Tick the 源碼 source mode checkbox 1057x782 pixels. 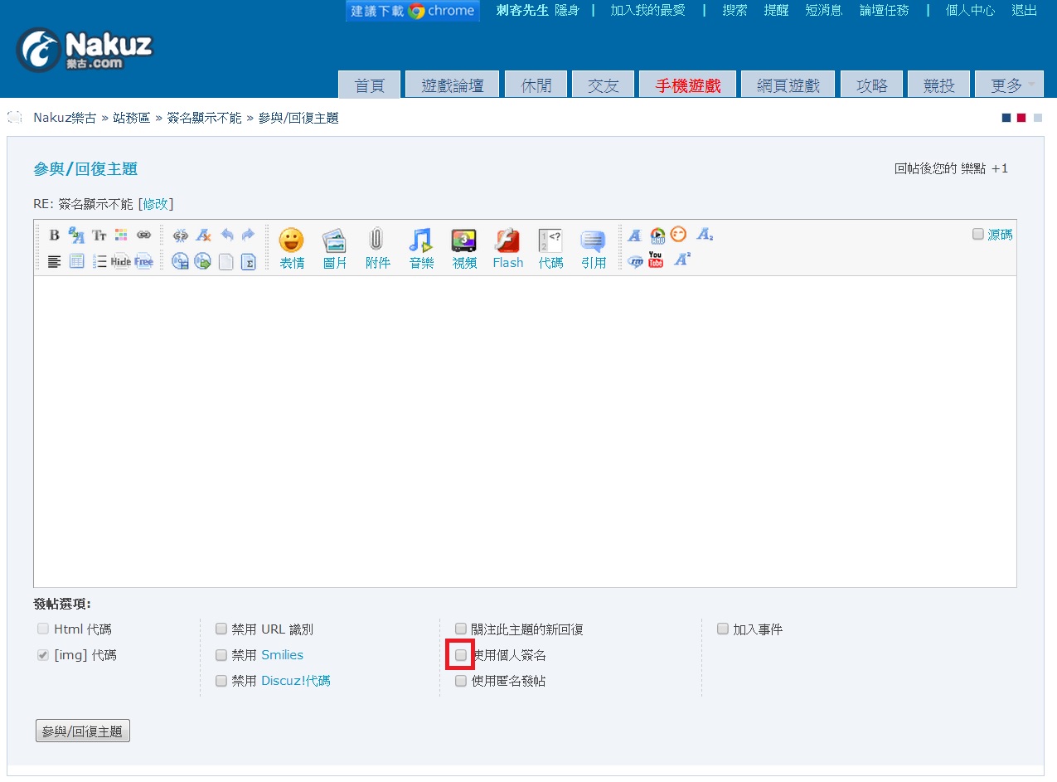tap(978, 235)
